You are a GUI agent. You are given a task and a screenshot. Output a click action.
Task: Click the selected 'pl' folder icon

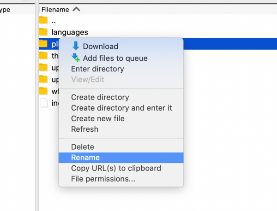pos(43,44)
